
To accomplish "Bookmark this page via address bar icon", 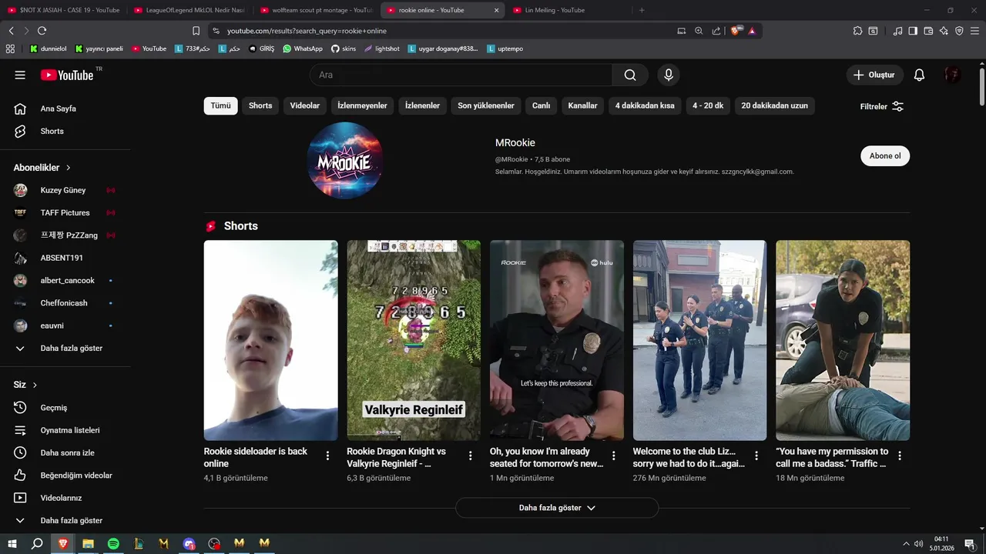I will coord(196,31).
